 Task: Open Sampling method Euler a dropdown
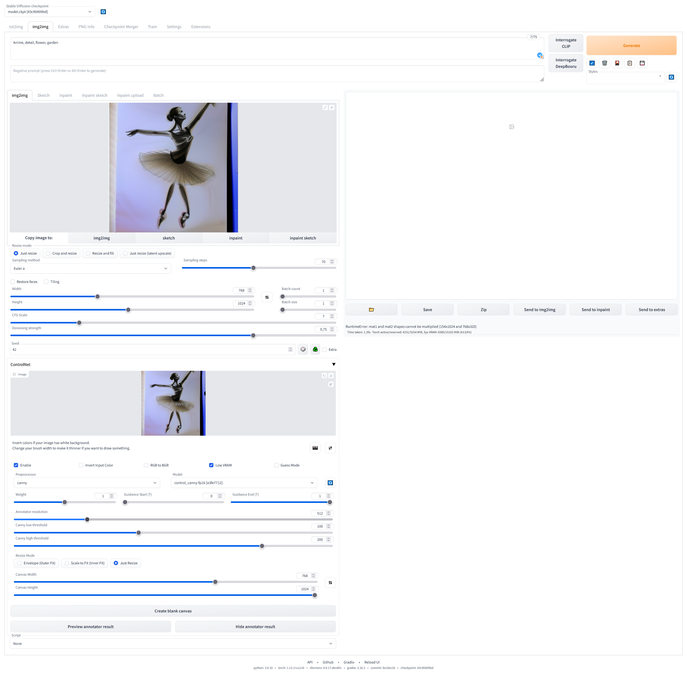tap(90, 269)
